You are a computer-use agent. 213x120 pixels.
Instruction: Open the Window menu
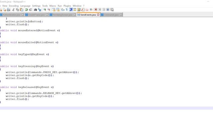coord(77,6)
